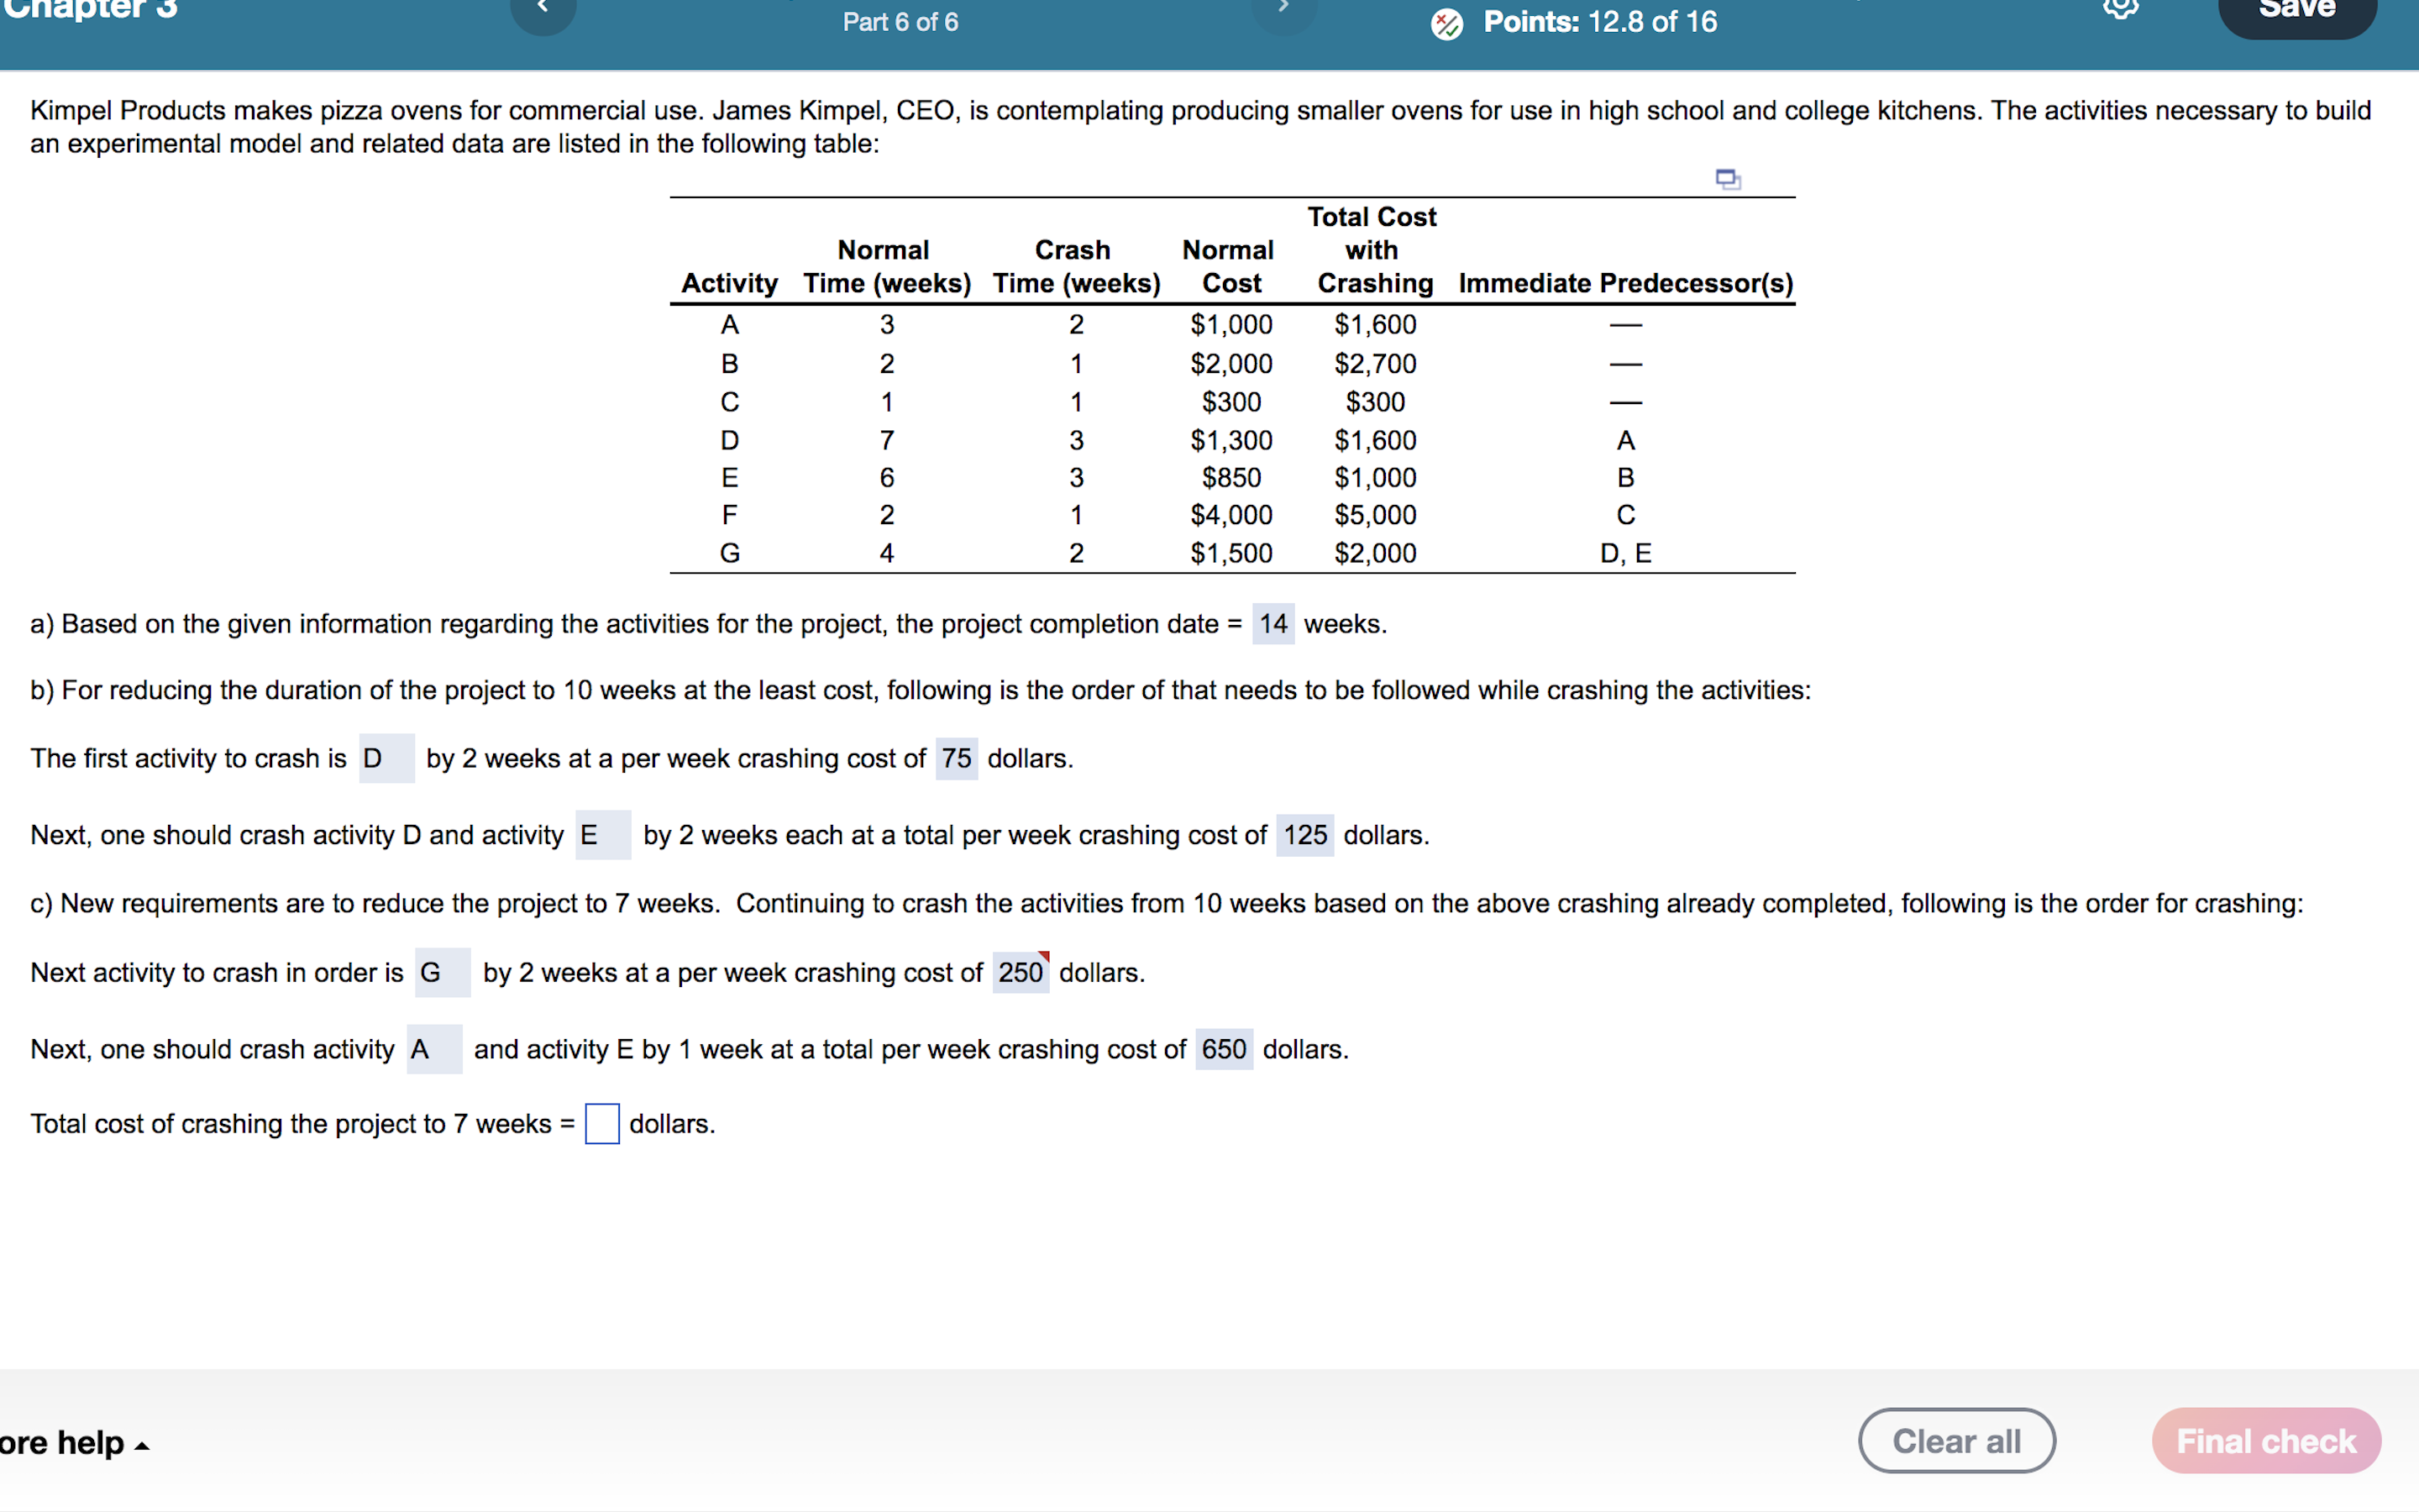Click the total crashing cost input box

click(601, 1124)
